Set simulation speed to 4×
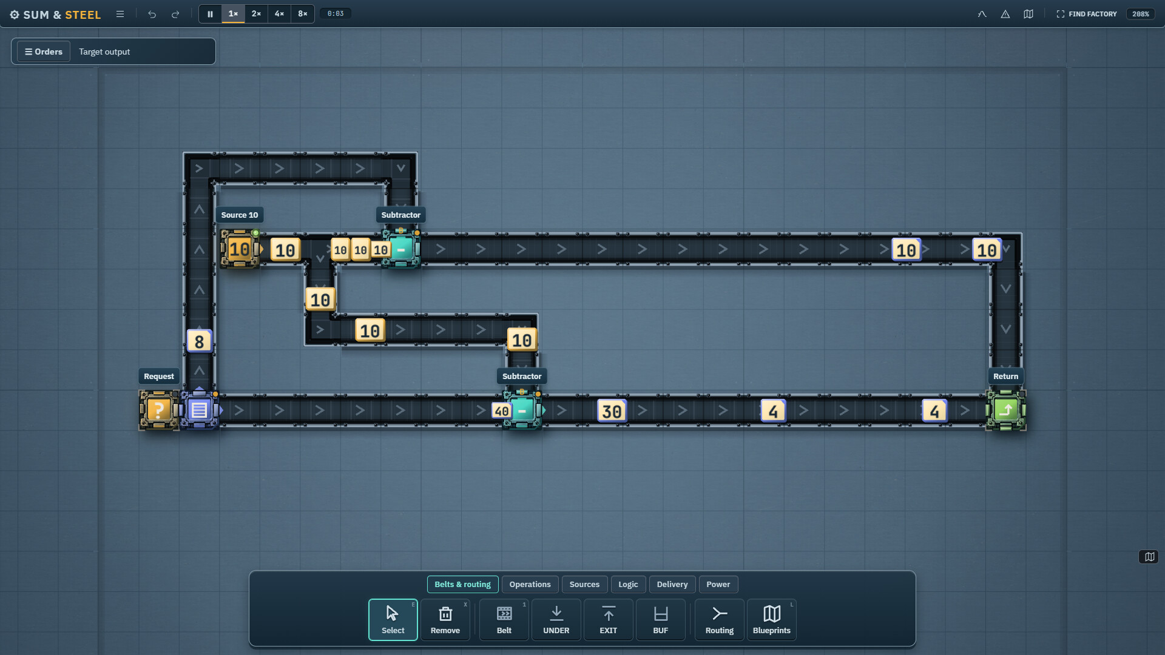 [279, 14]
